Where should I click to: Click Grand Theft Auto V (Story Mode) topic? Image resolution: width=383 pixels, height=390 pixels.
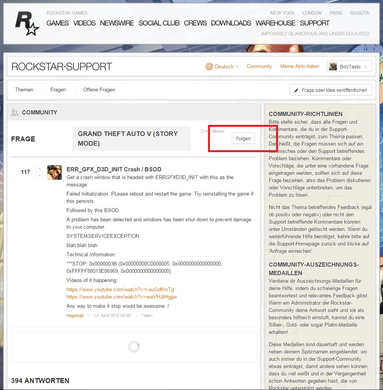pos(132,139)
